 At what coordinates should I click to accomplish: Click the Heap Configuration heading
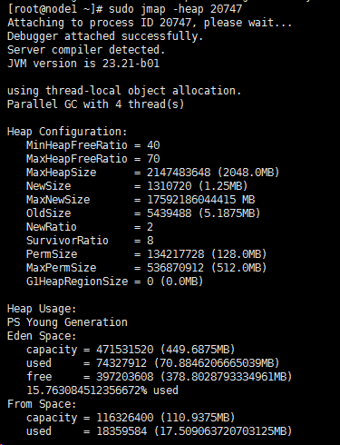[67, 132]
